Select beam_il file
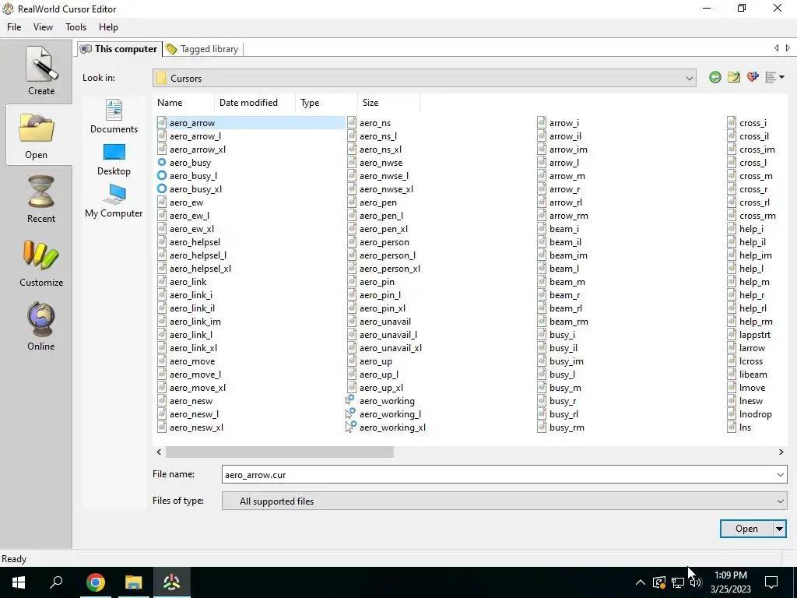Image resolution: width=797 pixels, height=598 pixels. coord(560,242)
